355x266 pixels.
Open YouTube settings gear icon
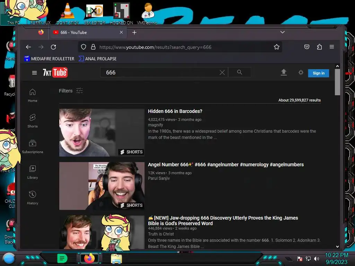(301, 72)
